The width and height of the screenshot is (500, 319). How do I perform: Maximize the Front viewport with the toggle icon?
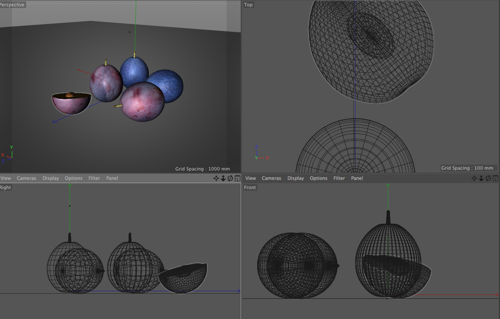(x=495, y=178)
